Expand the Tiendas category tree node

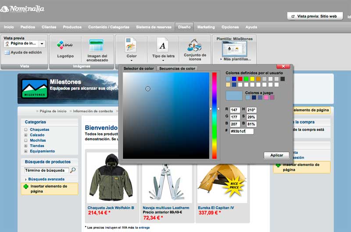coord(26,145)
